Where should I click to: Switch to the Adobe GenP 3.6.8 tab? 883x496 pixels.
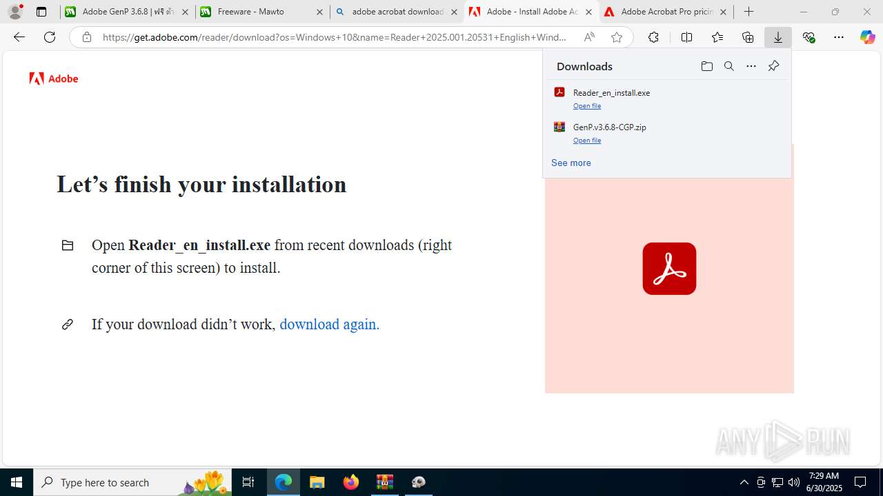128,12
